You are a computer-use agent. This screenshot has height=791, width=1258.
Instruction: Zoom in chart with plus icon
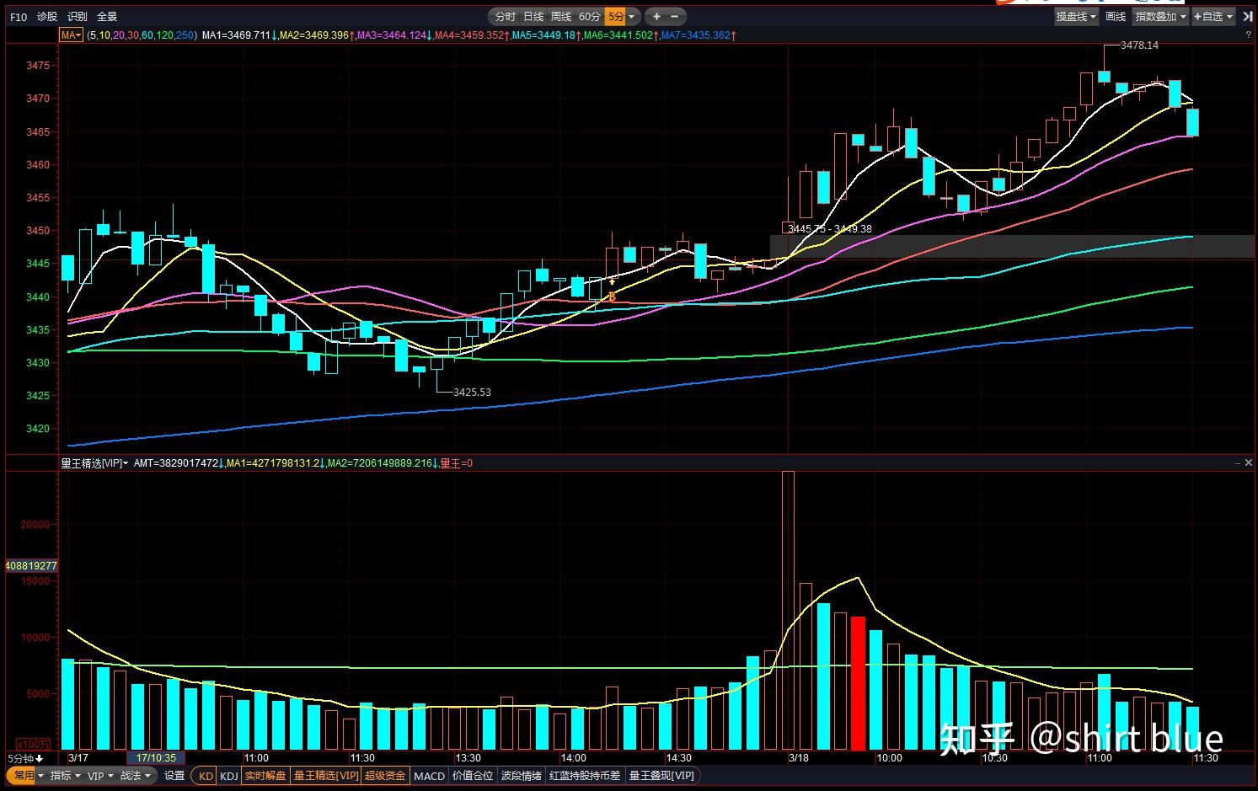pyautogui.click(x=656, y=17)
